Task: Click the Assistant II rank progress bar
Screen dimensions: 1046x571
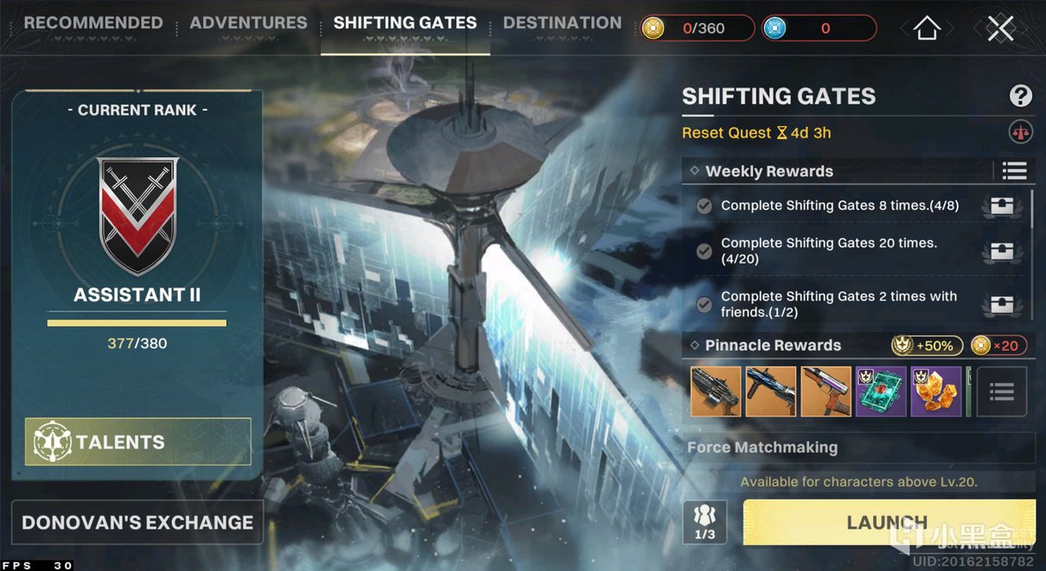Action: coord(137,323)
